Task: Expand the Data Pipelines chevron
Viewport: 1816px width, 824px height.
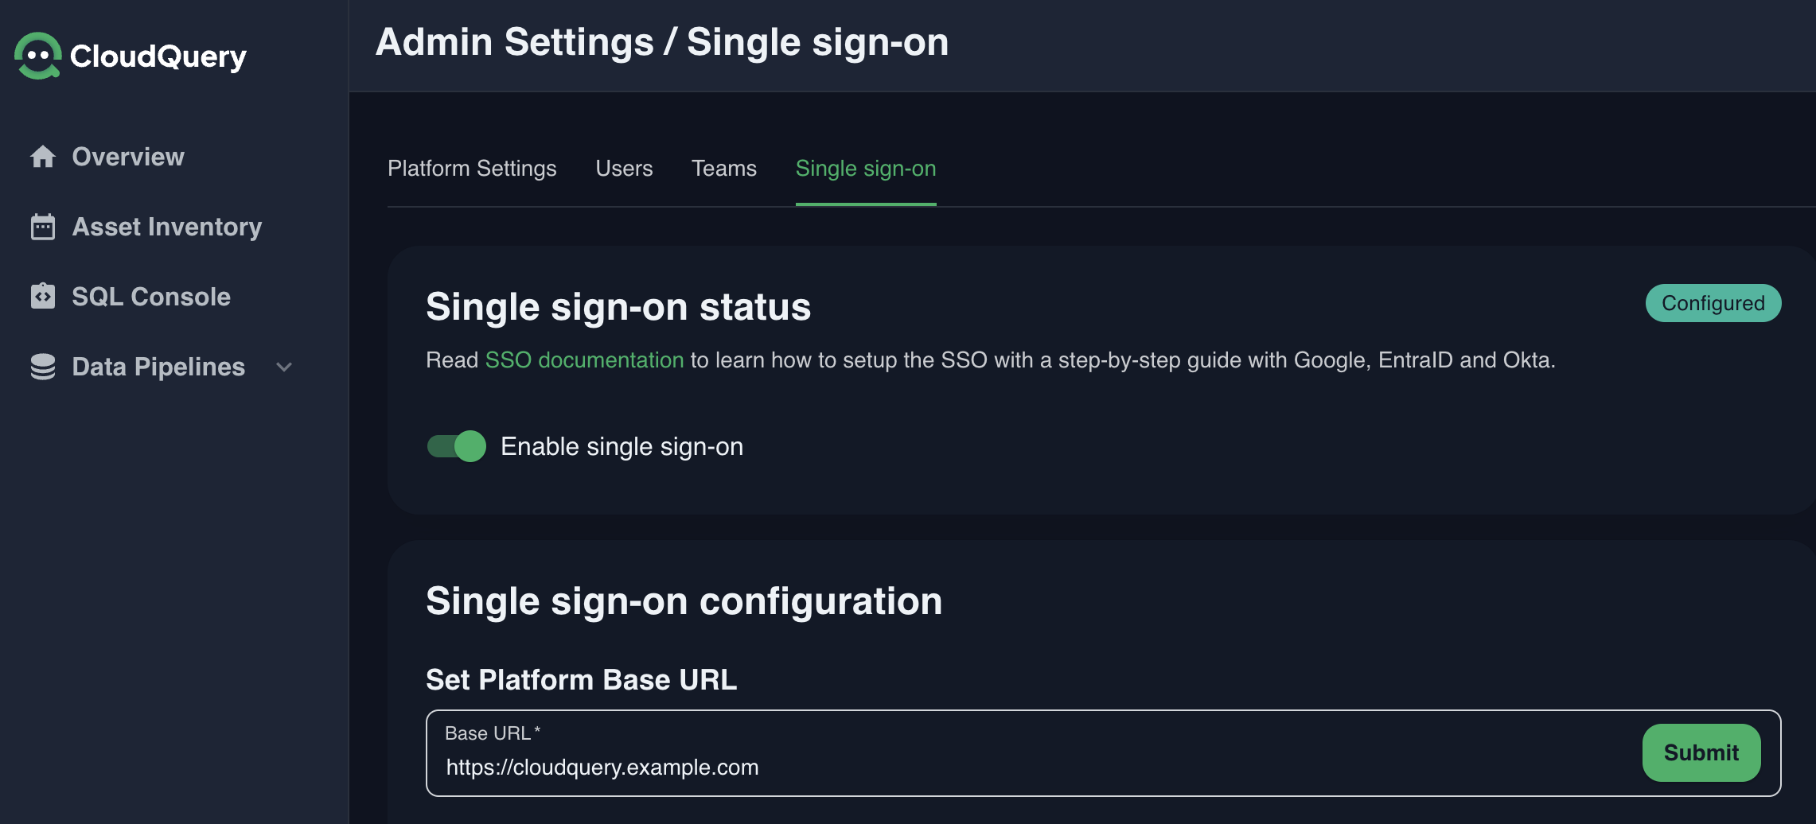Action: pyautogui.click(x=284, y=367)
